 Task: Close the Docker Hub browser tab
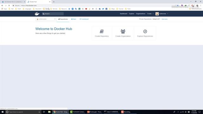(x=50, y=2)
